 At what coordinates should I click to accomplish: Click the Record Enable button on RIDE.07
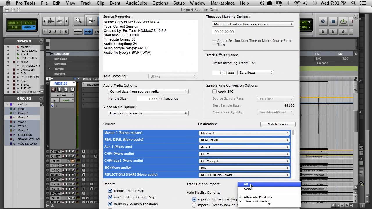53,89
